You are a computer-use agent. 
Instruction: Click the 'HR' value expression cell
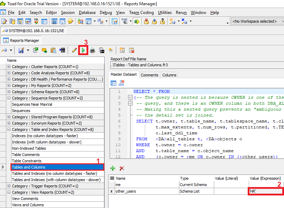pyautogui.click(x=265, y=191)
